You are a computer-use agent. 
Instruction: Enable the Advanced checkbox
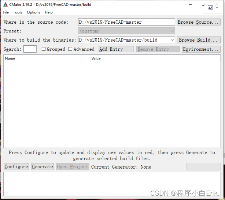point(70,49)
